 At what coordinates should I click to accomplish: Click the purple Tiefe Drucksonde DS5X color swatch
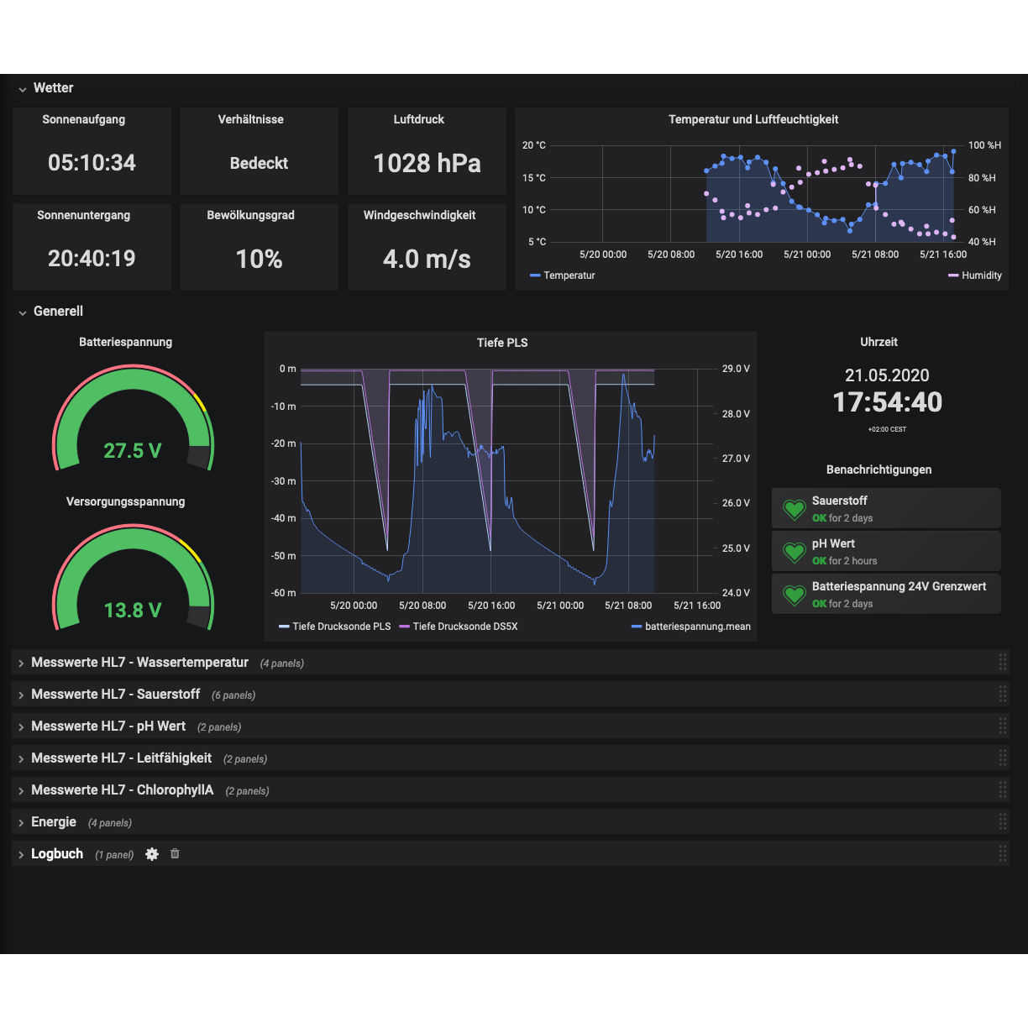[405, 627]
